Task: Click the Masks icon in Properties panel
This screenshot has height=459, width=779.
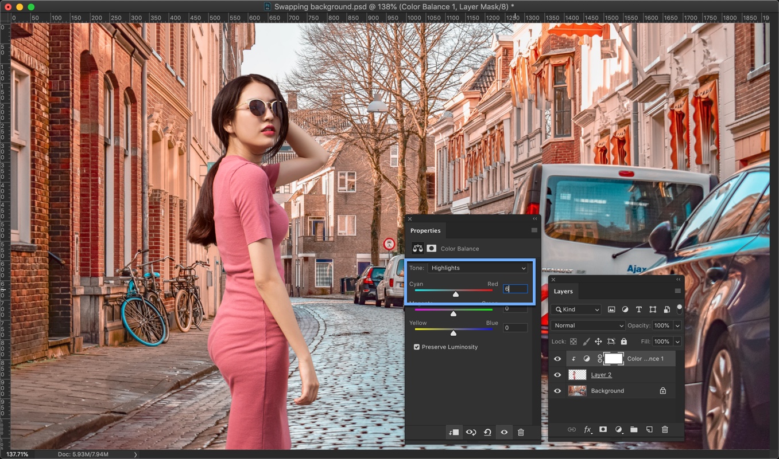Action: [431, 249]
